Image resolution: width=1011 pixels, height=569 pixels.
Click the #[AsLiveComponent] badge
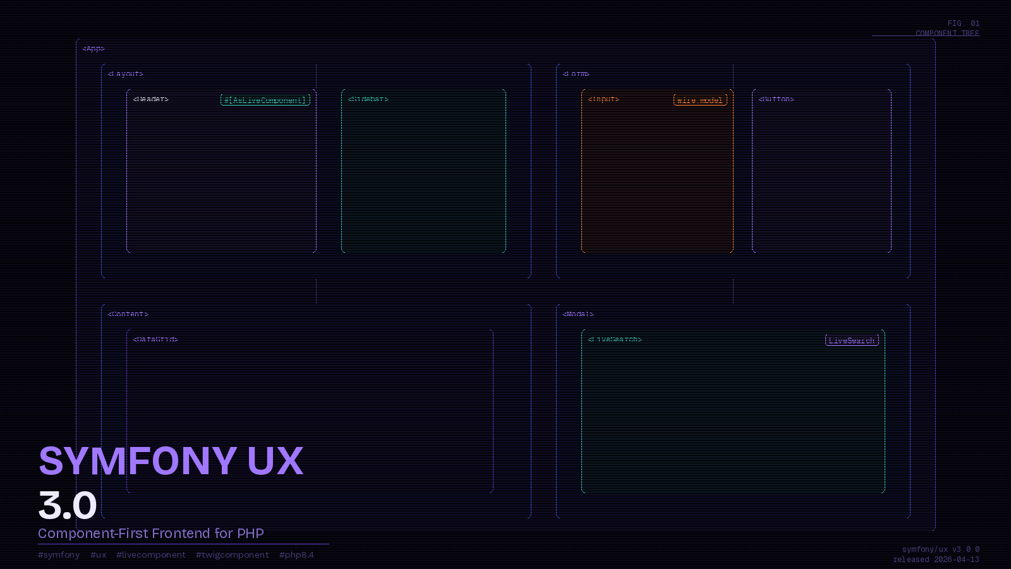[x=265, y=100]
